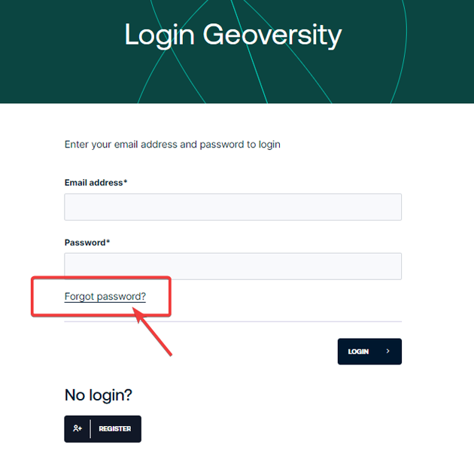Click the required asterisk beside Password
This screenshot has height=469, width=474.
(108, 242)
